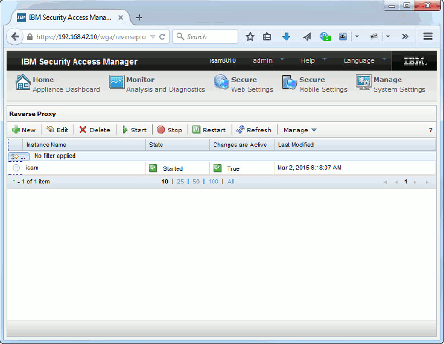The width and height of the screenshot is (444, 344).
Task: Expand the Language dropdown
Action: point(364,60)
